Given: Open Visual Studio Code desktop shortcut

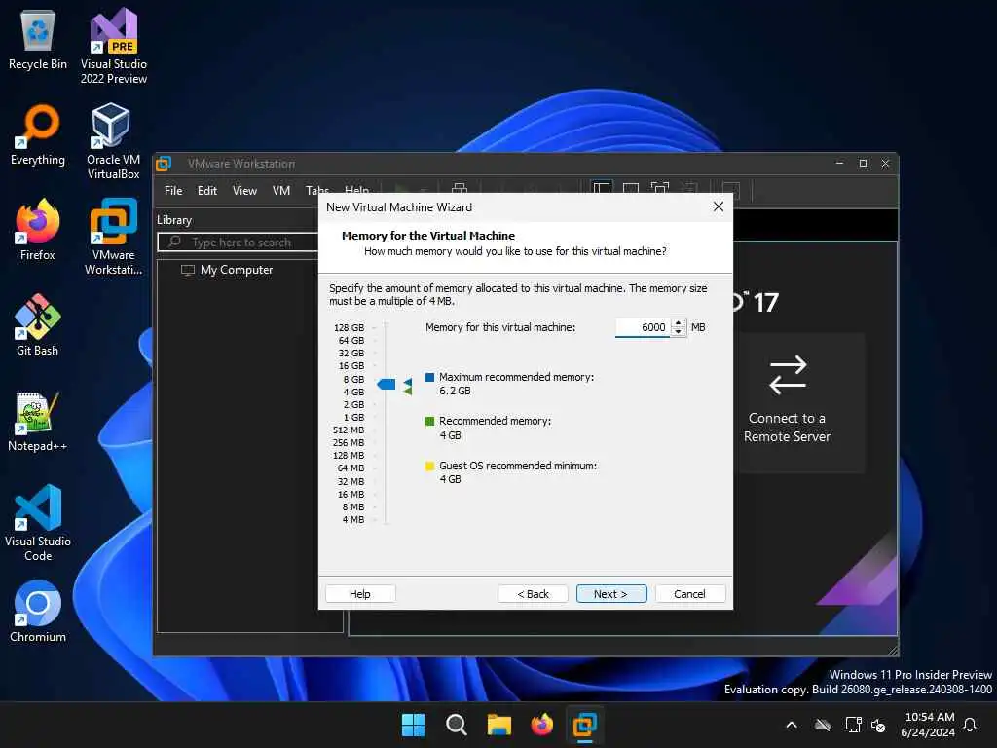Looking at the screenshot, I should (x=38, y=523).
